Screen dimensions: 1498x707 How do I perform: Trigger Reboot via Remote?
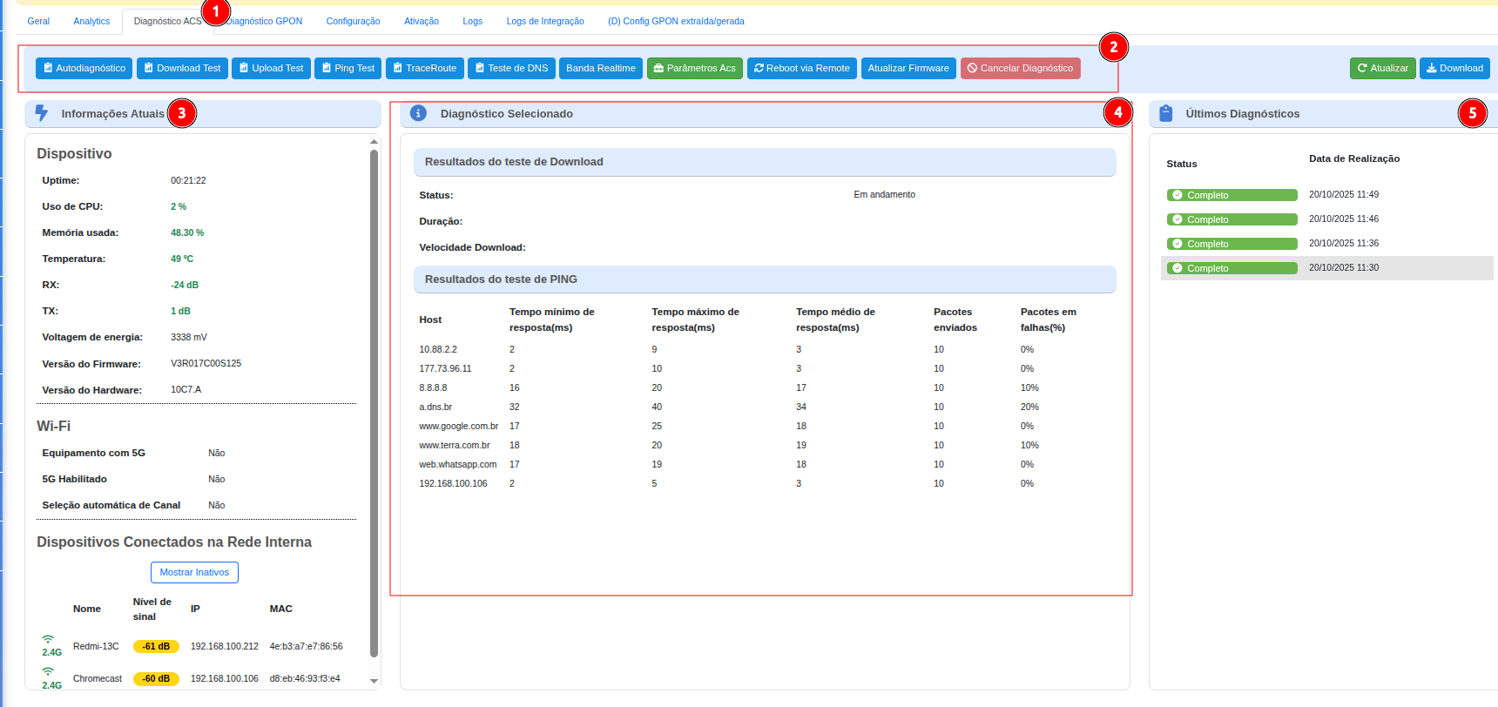coord(801,68)
